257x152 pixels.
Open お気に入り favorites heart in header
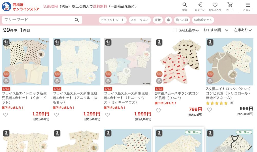coord(215,7)
